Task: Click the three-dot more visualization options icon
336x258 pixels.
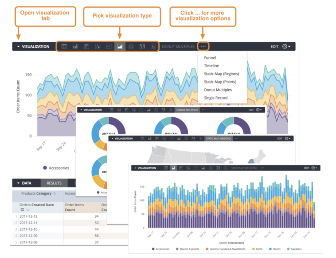Action: click(x=203, y=46)
